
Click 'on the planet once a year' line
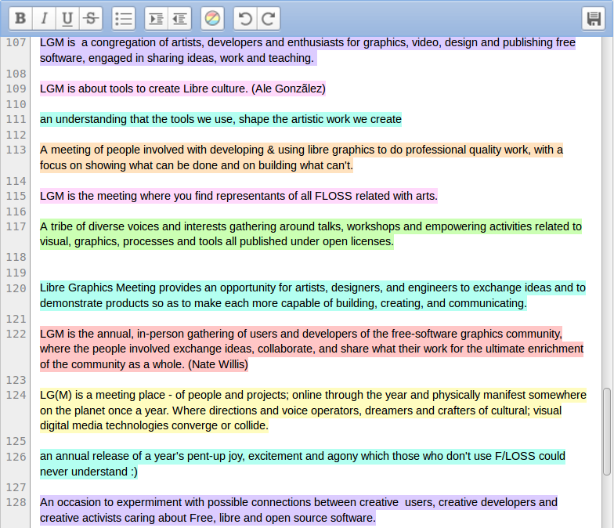301,410
